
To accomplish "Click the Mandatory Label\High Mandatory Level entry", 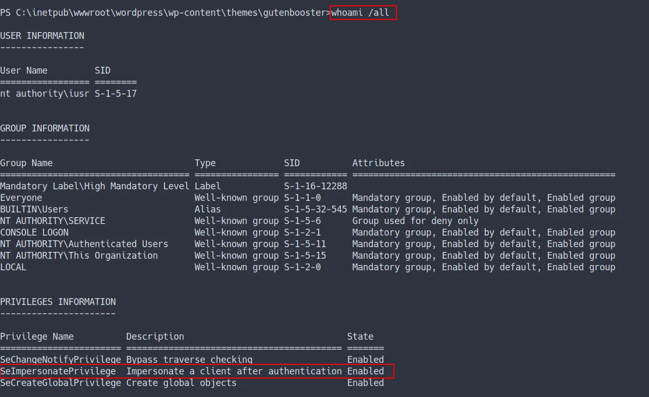I will click(x=95, y=186).
